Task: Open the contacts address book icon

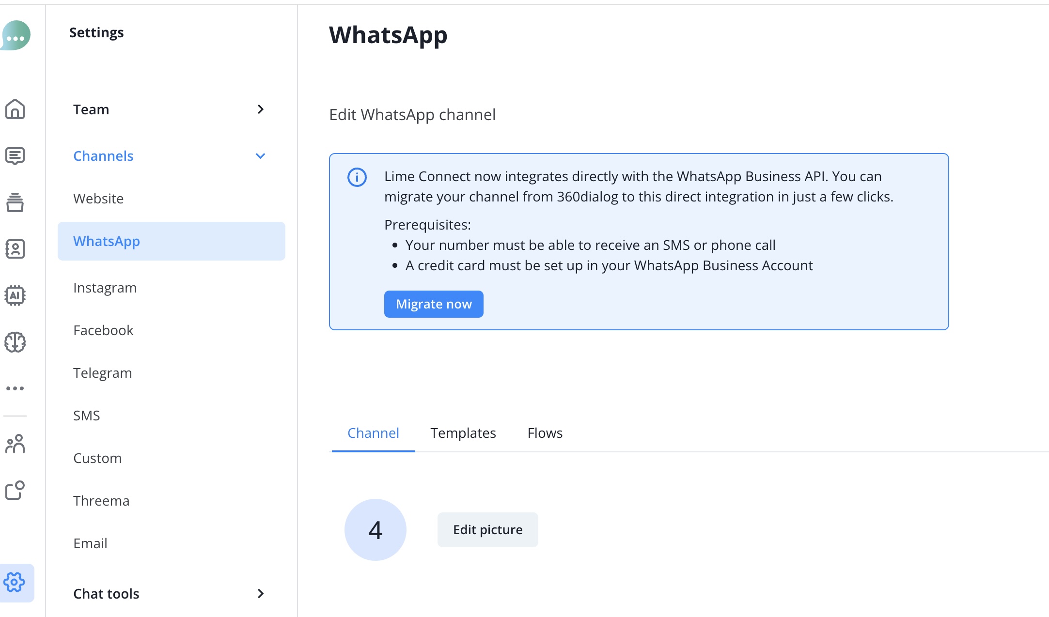Action: [15, 249]
